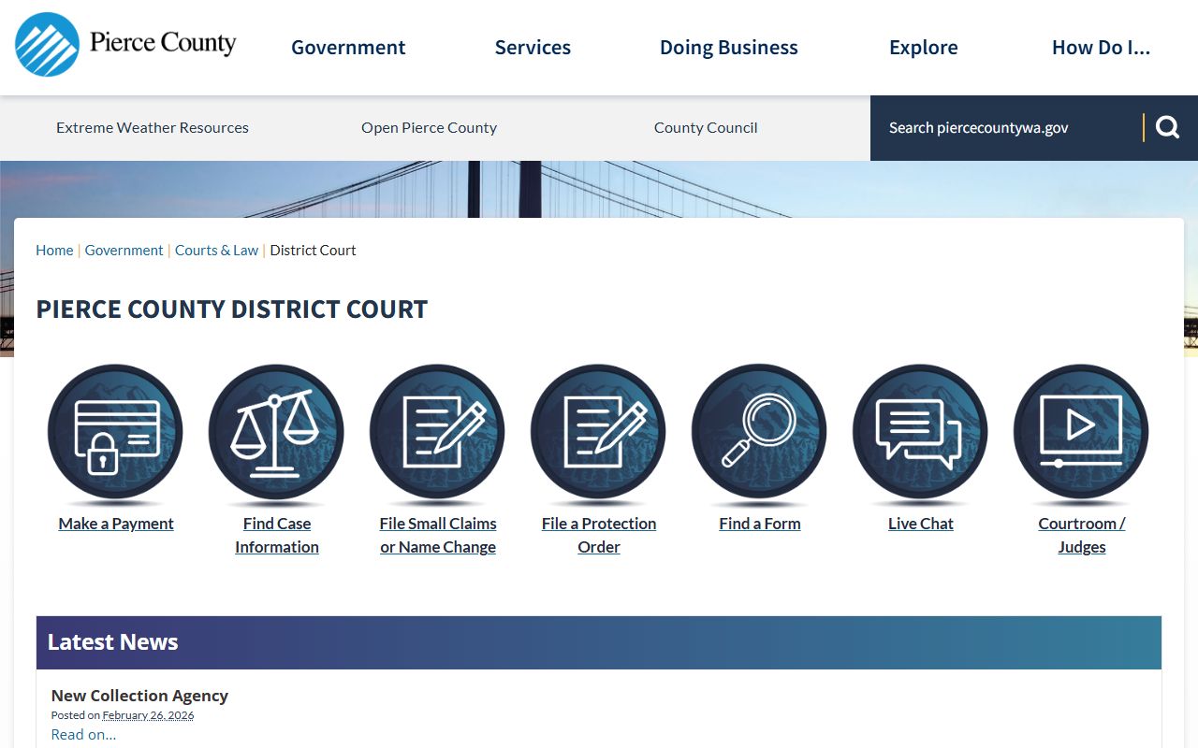Click the Live Chat text link
1198x748 pixels.
click(x=921, y=524)
